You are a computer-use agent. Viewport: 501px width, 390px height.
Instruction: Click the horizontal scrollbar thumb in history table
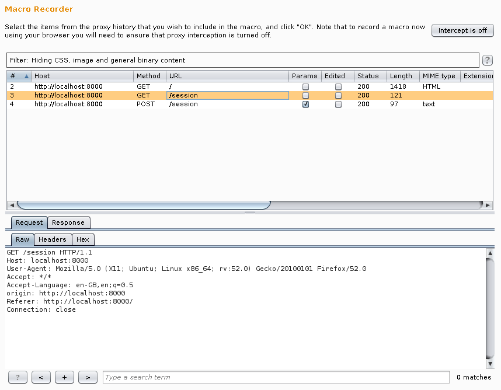coord(144,205)
